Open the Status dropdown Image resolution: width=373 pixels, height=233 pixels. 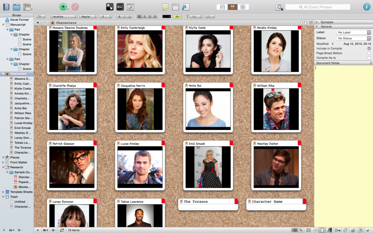click(x=353, y=38)
